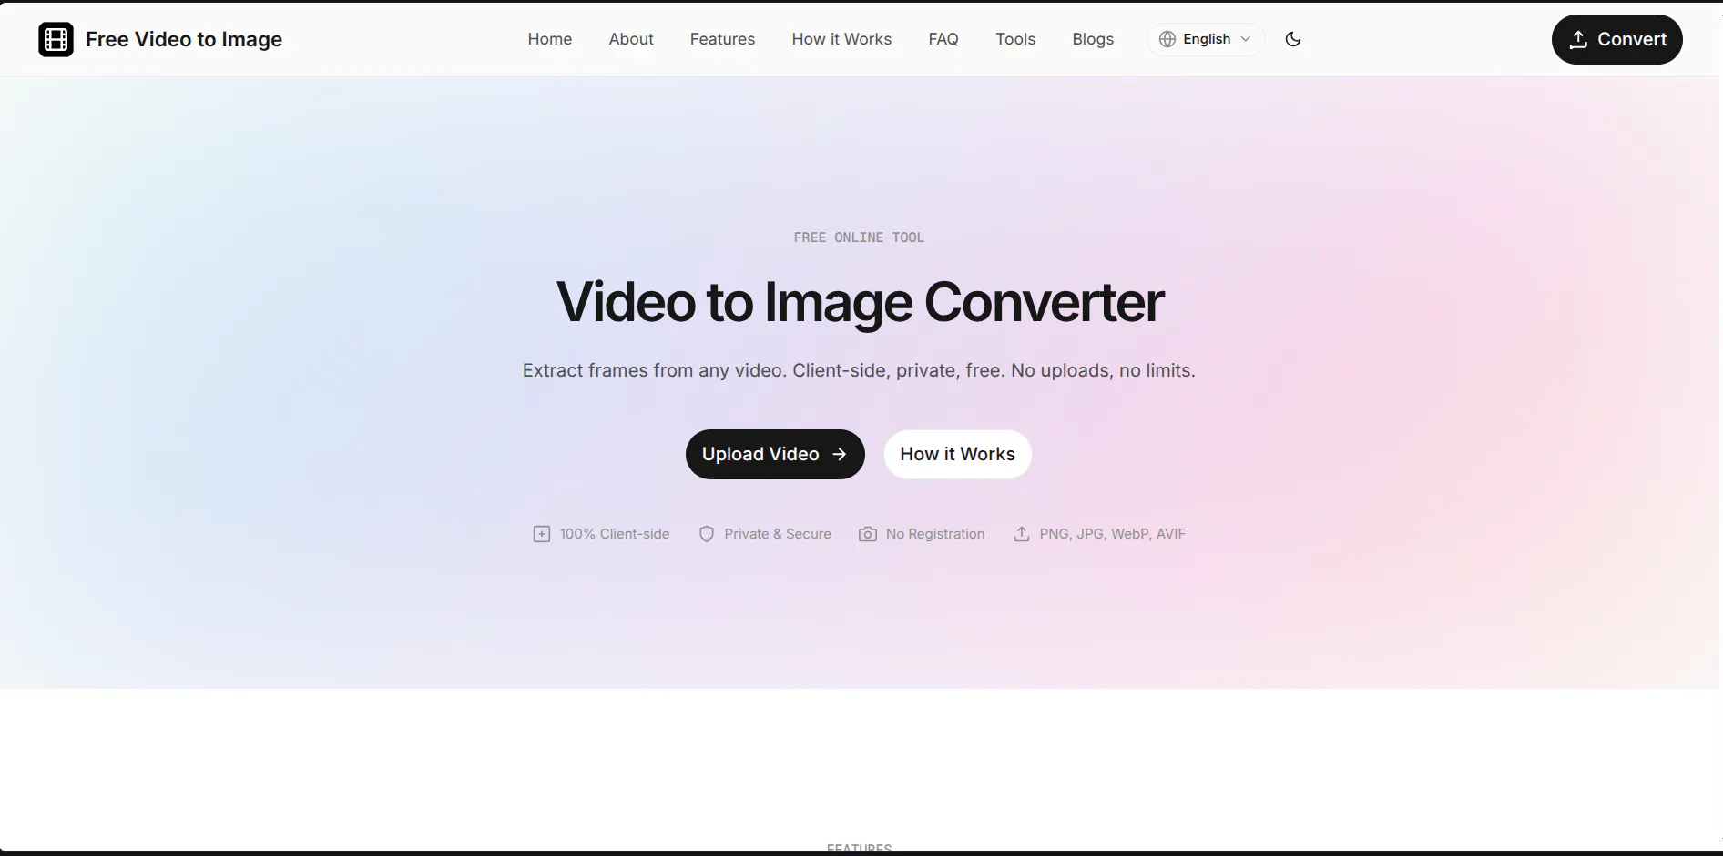Click the arrow on Upload Video button
This screenshot has width=1723, height=856.
840,454
